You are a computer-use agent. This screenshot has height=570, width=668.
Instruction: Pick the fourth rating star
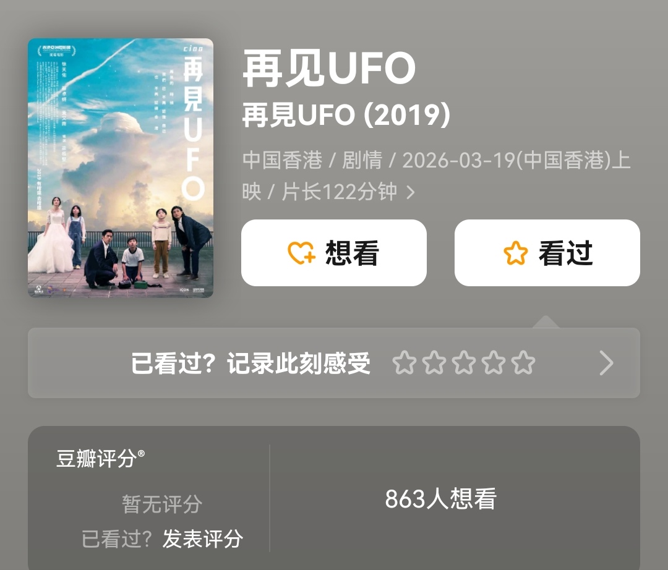pyautogui.click(x=493, y=363)
